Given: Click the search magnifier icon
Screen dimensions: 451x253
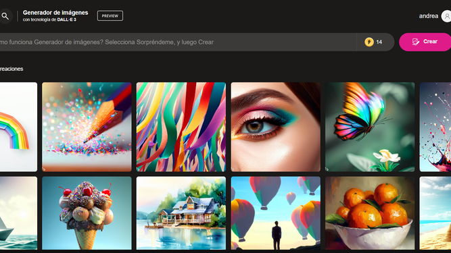Looking at the screenshot, I should pos(5,16).
